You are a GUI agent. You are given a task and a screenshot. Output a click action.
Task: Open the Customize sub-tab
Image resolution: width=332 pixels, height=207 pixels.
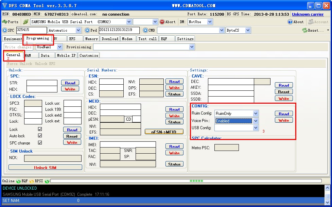(89, 55)
